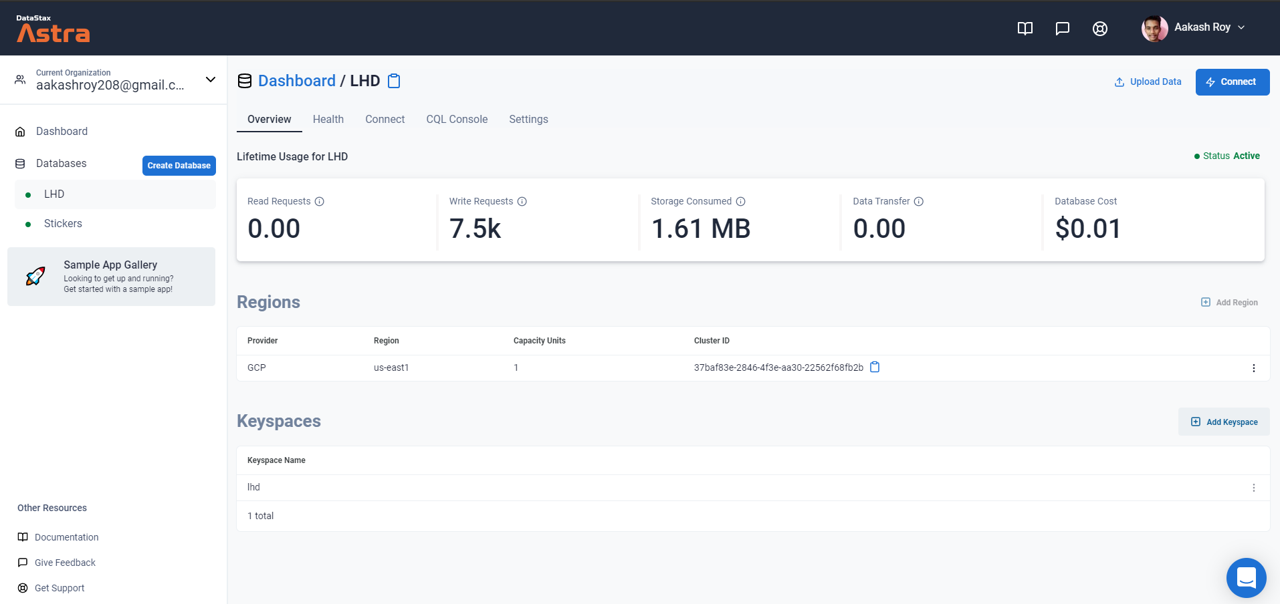Screen dimensions: 1280x604
Task: Click the Database Cost $0.01 value
Action: [x=1088, y=229]
